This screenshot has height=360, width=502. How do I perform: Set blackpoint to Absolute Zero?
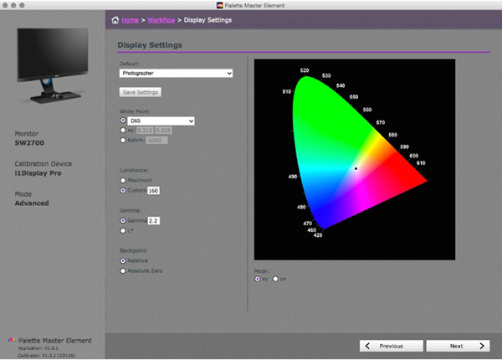125,270
